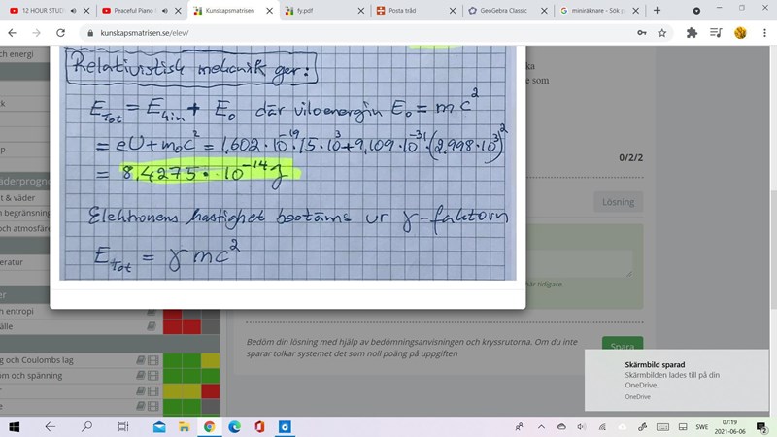Click the book icon for Coulombs lag
The height and width of the screenshot is (437, 777).
tap(139, 360)
